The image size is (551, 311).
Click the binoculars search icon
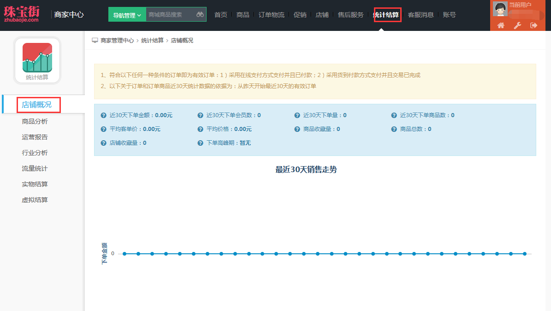tap(200, 14)
